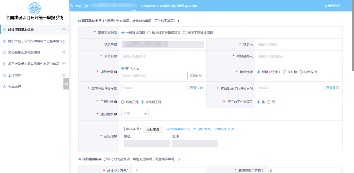The width and height of the screenshot is (354, 173).
Task: Open the 建设地点 region dropdown
Action: (135, 114)
